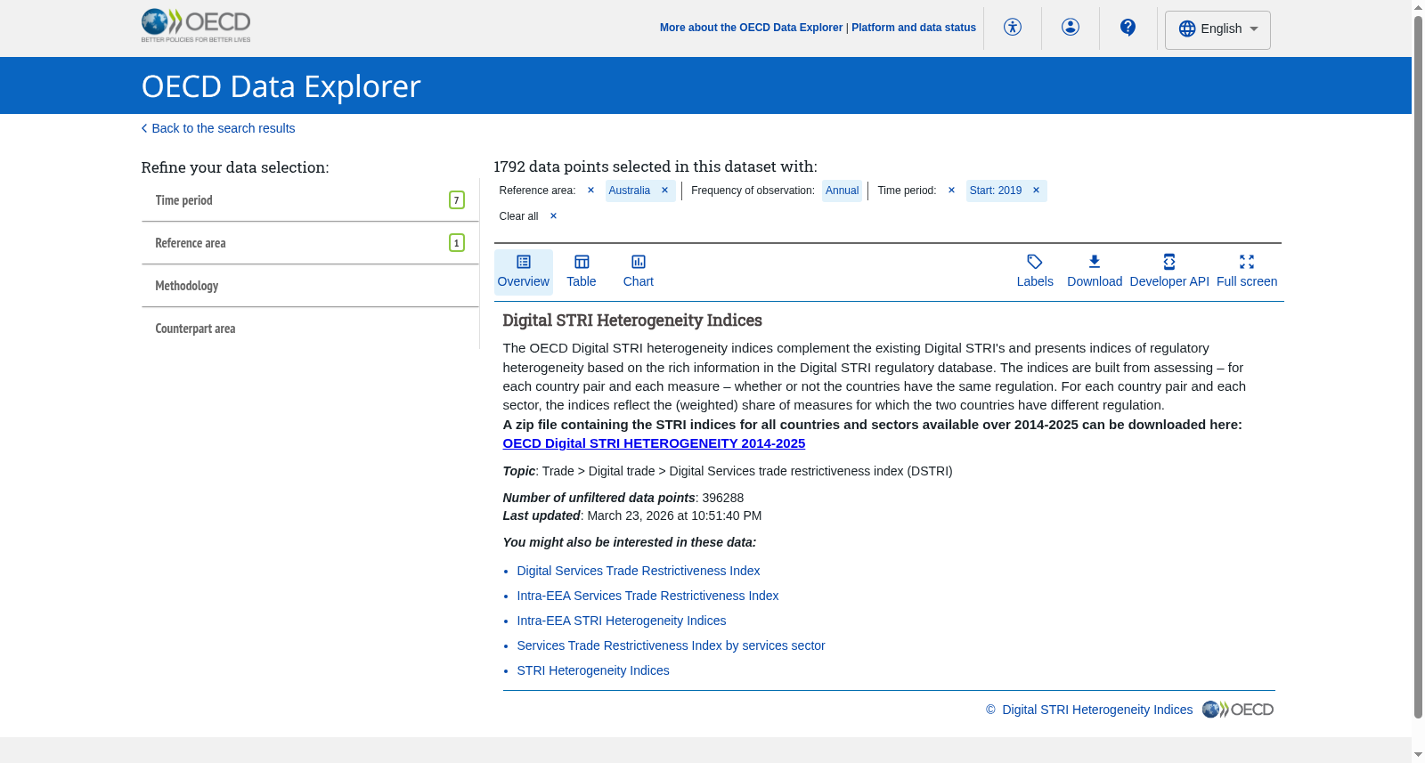1425x763 pixels.
Task: Open Digital Services Trade Restrictiveness Index link
Action: point(639,571)
